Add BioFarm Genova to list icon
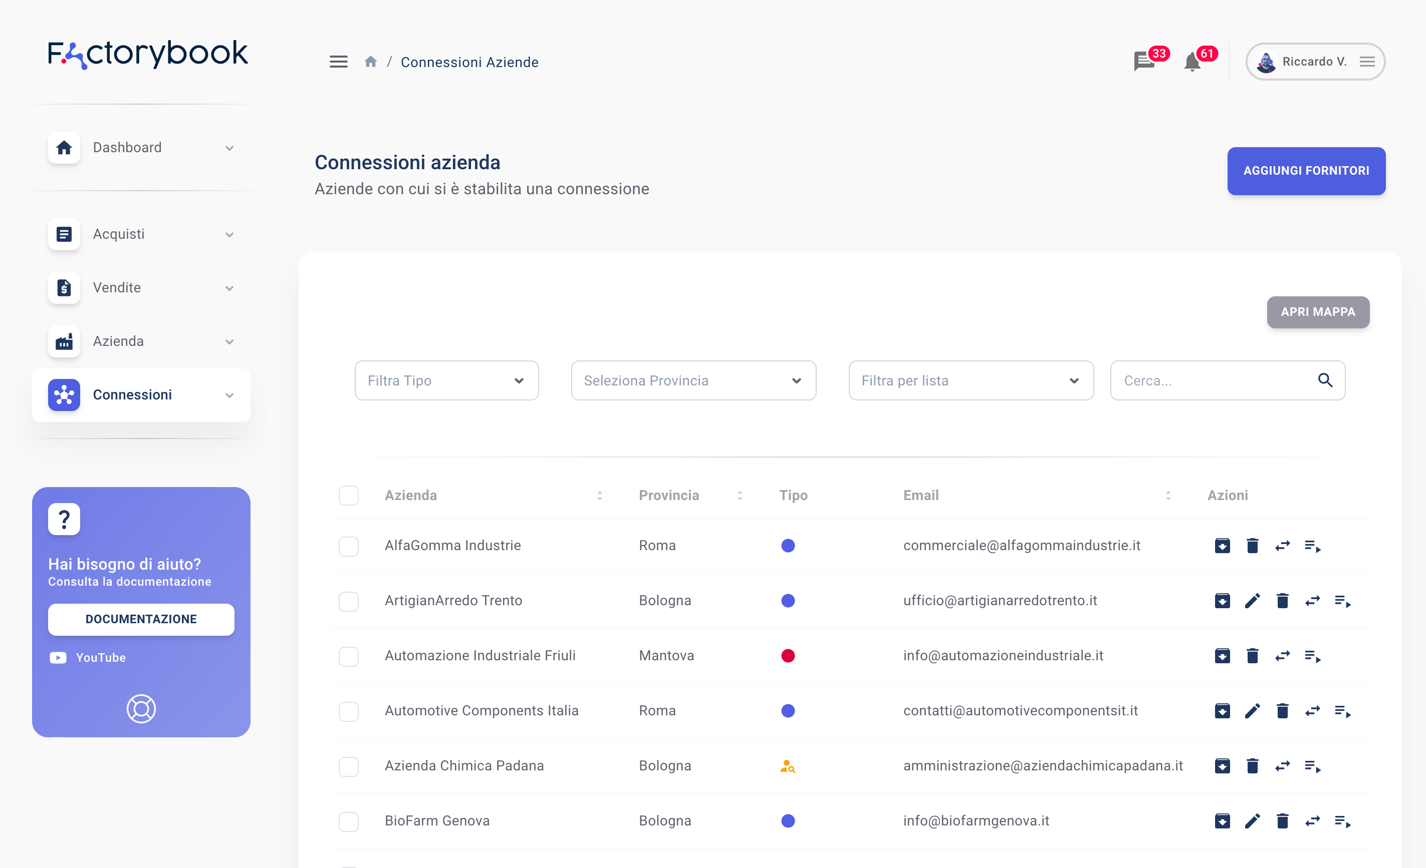This screenshot has height=868, width=1426. tap(1343, 820)
